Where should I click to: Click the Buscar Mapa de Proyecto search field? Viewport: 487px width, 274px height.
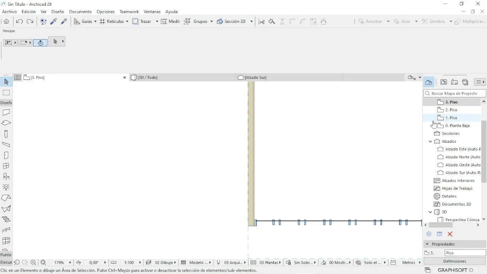455,93
